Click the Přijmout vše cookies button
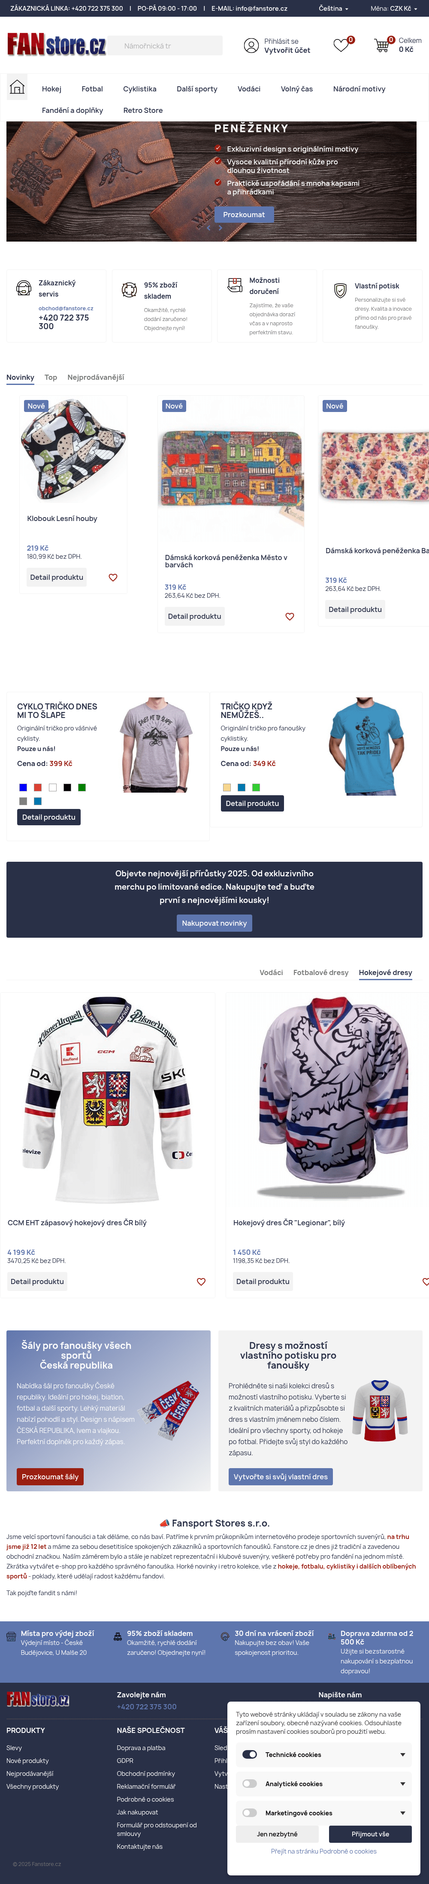 (370, 1833)
